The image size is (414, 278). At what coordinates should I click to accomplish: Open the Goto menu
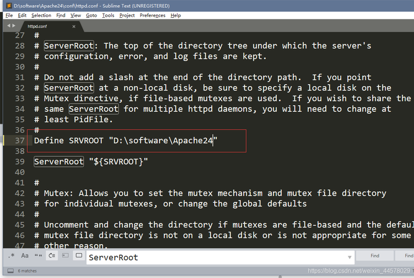[x=91, y=16]
